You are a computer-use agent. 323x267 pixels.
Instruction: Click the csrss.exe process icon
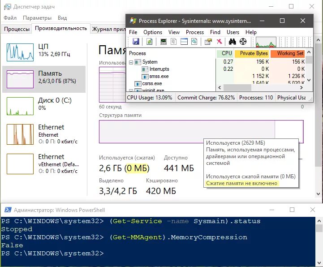[x=138, y=84]
